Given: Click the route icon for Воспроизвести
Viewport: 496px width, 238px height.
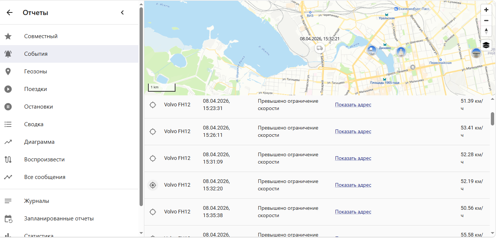Looking at the screenshot, I should (8, 160).
